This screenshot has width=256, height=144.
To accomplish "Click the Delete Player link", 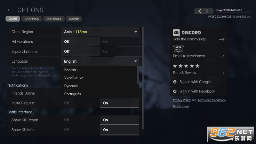I will coord(181,106).
